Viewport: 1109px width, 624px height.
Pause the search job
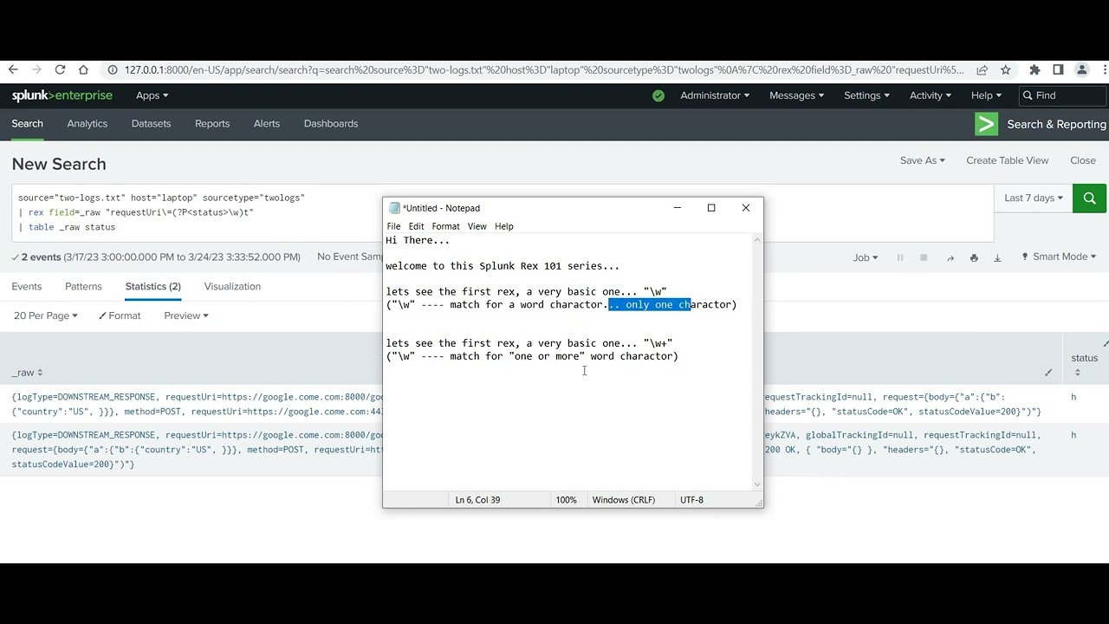900,257
